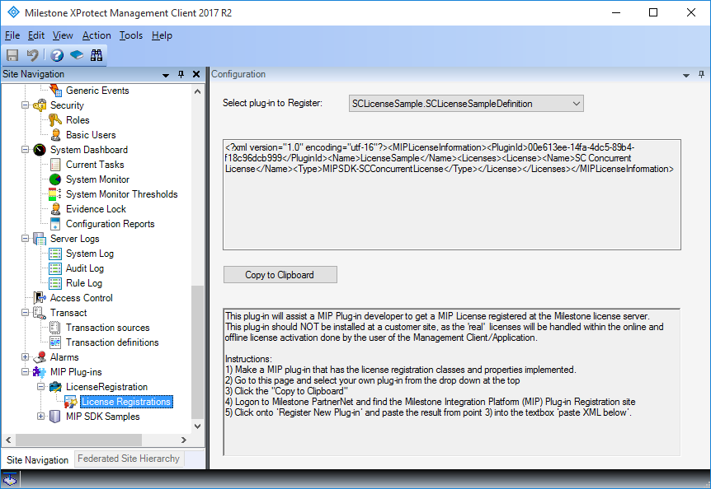This screenshot has width=711, height=489.
Task: Collapse the LicenseRegistration node
Action: [x=40, y=387]
